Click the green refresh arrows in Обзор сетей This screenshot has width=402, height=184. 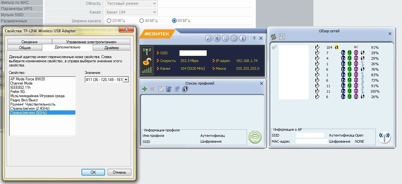(274, 37)
